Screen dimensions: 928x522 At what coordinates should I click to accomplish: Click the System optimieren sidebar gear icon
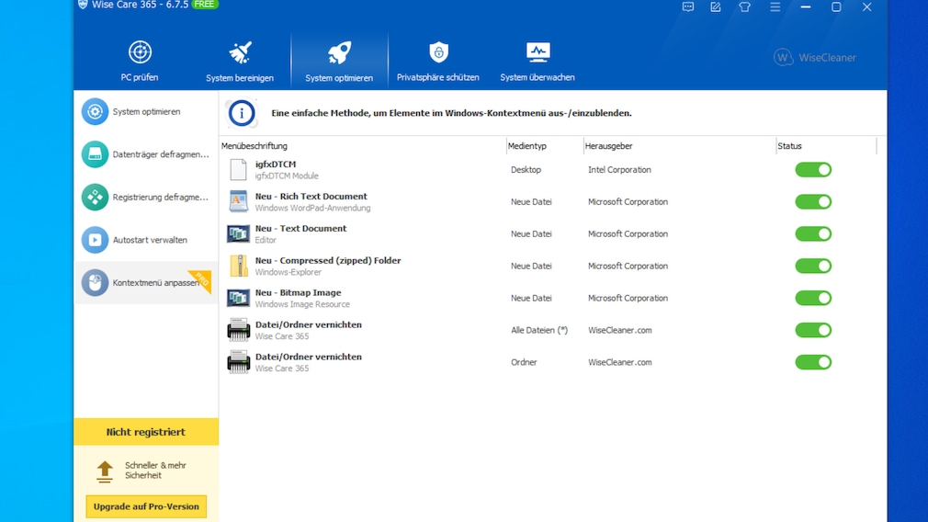click(x=95, y=111)
